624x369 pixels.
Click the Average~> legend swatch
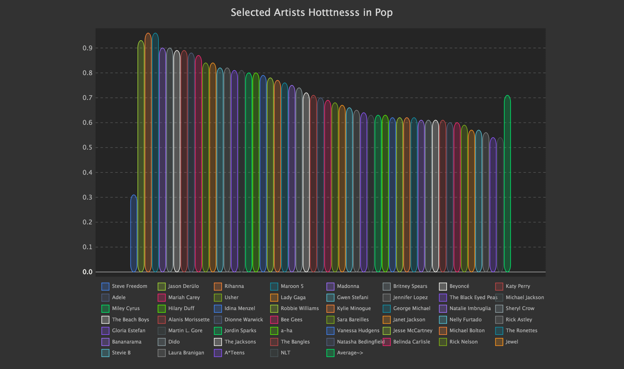click(330, 353)
